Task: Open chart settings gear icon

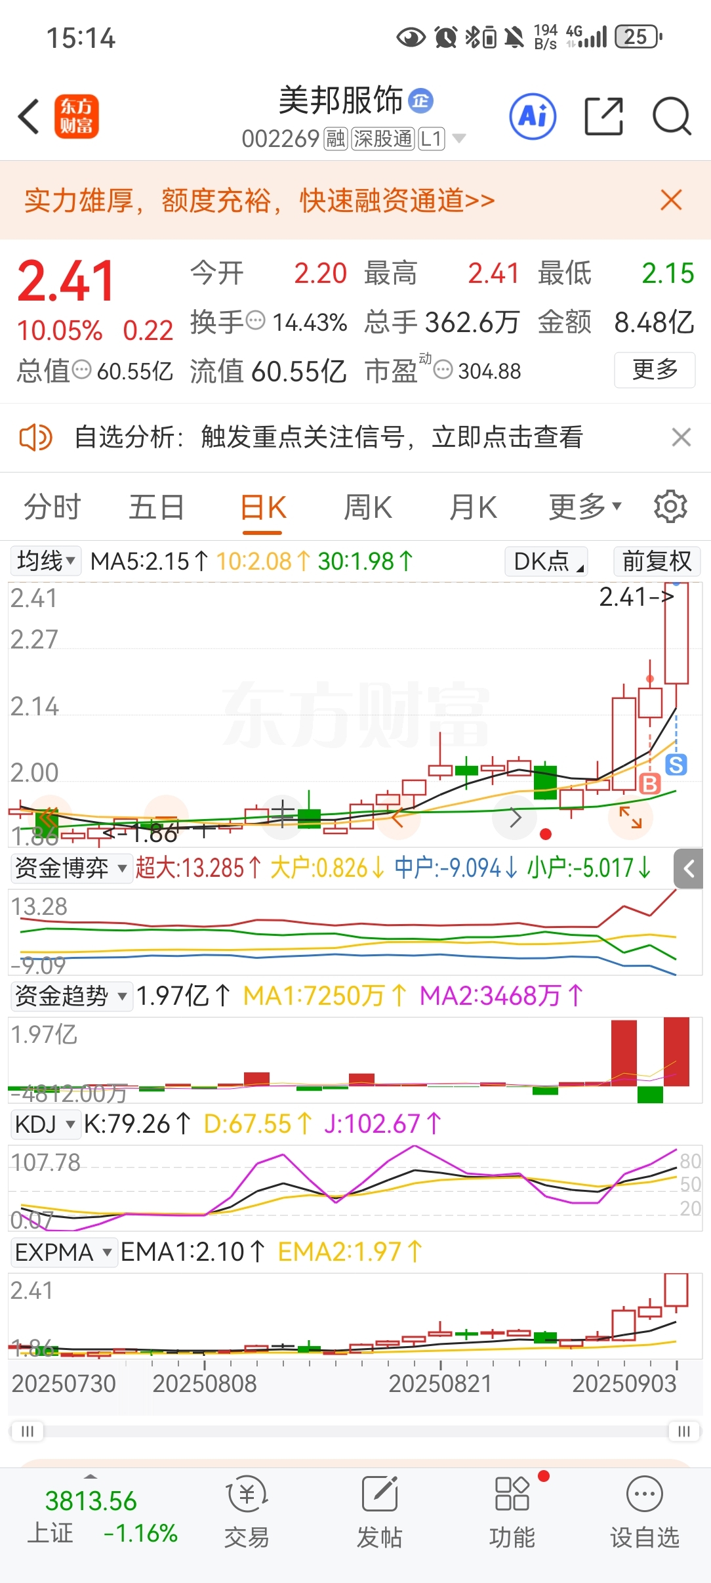Action: coord(670,507)
